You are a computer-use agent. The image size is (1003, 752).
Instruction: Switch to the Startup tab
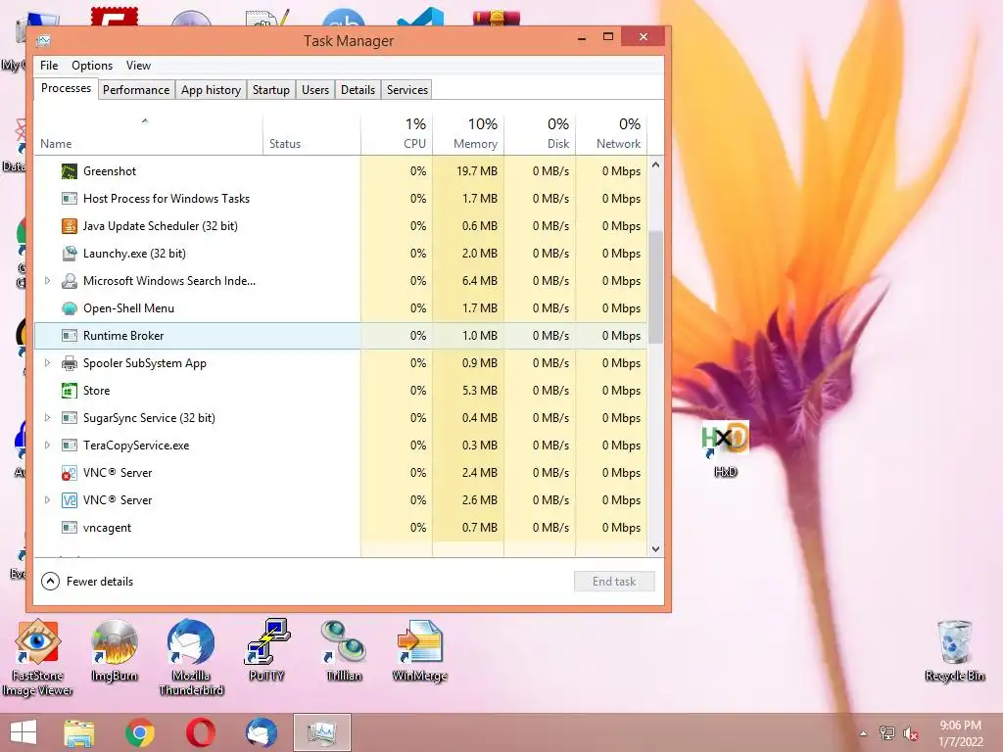tap(271, 90)
